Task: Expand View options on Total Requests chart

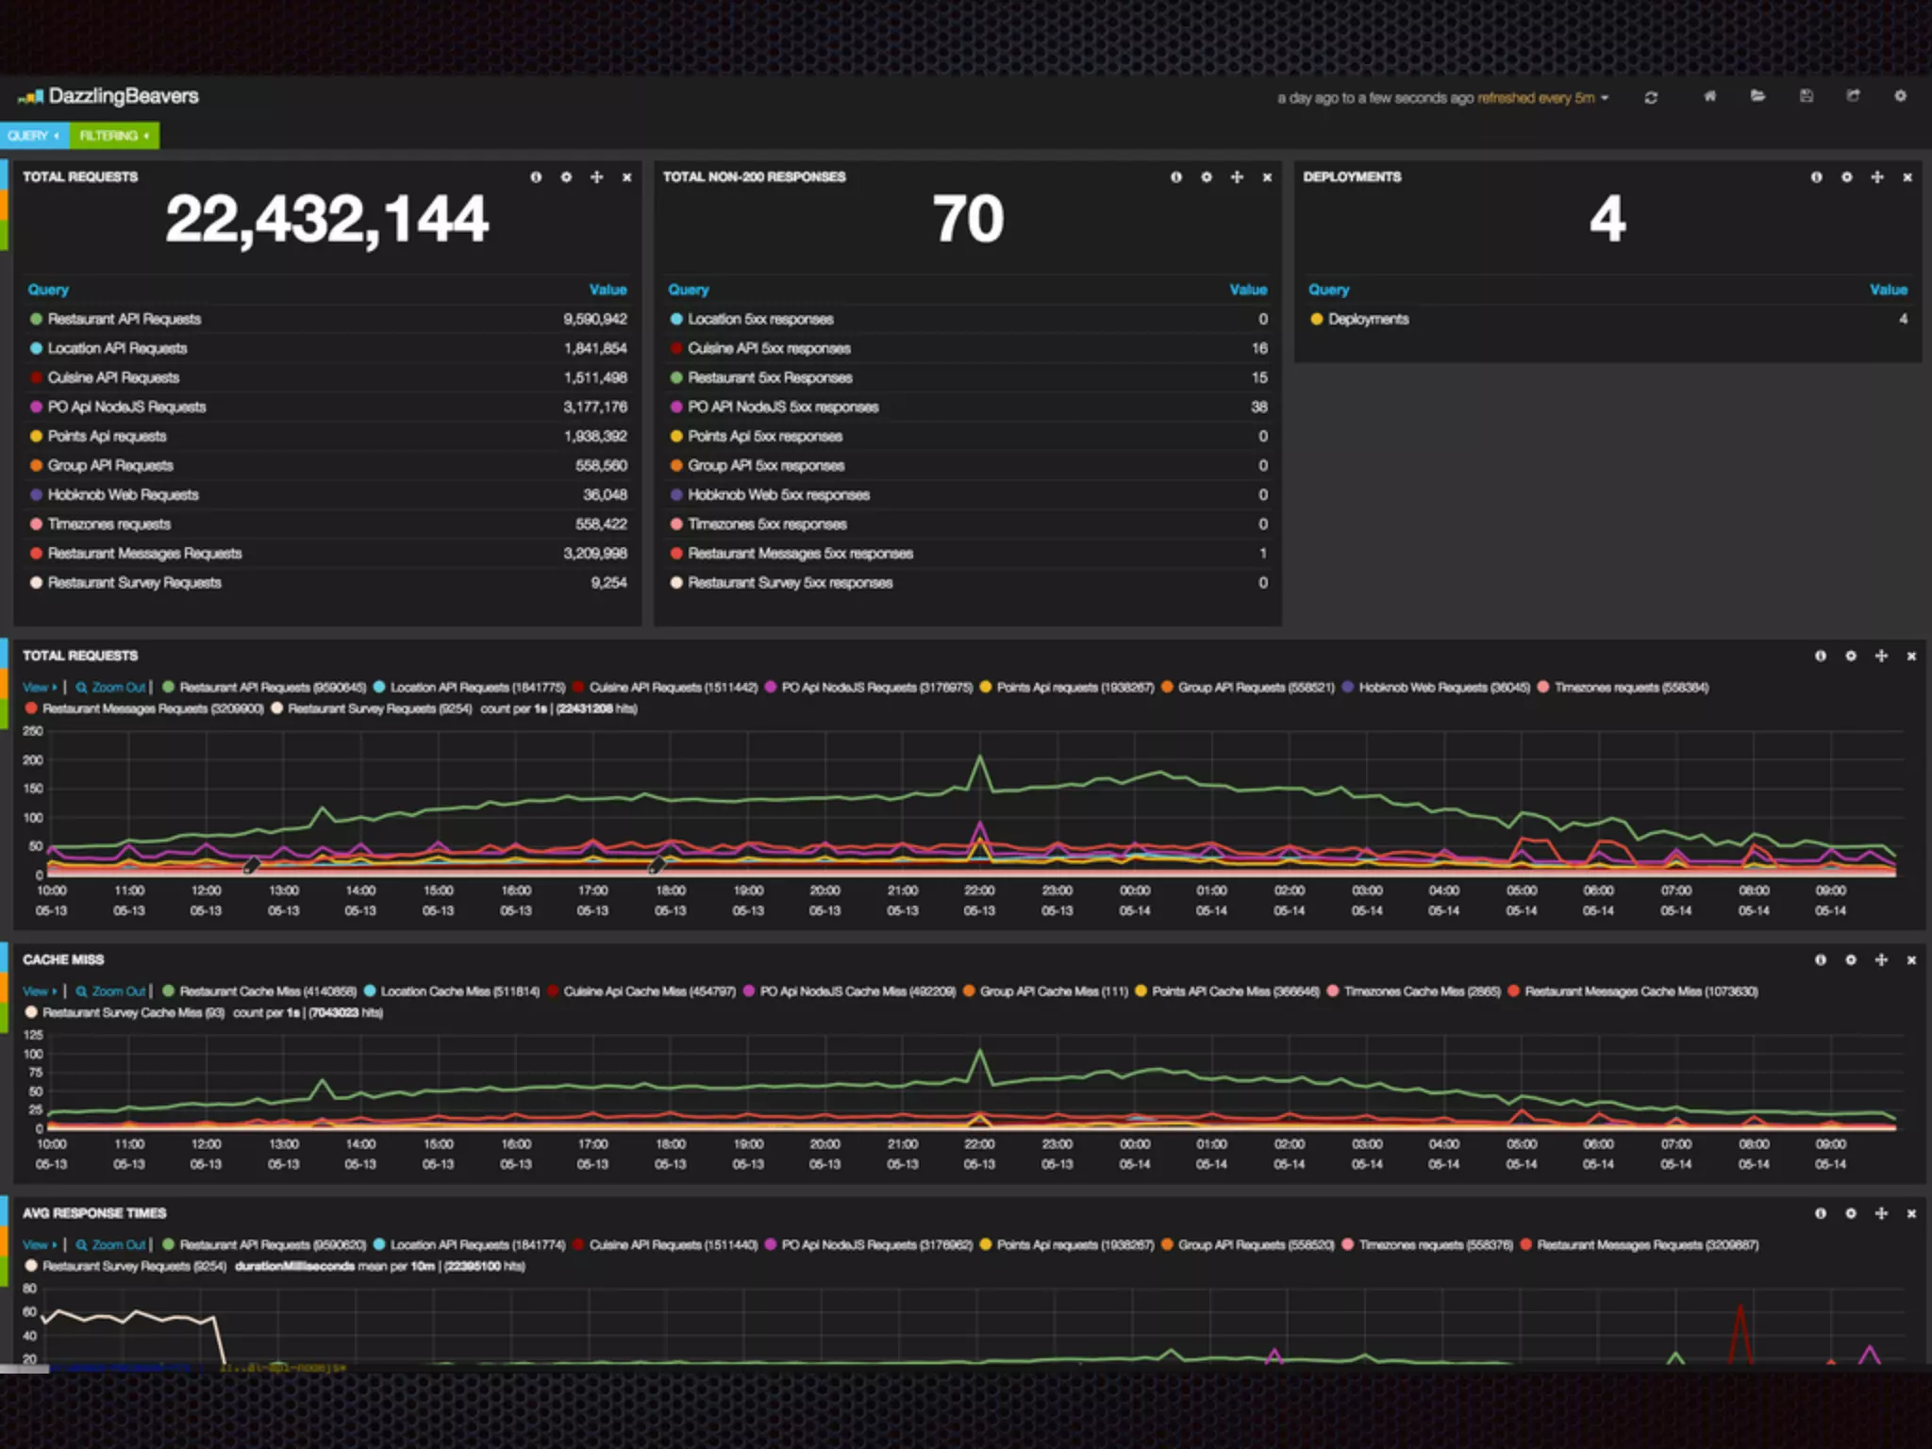Action: (x=40, y=688)
